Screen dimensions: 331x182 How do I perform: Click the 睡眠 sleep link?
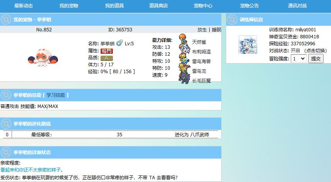pyautogui.click(x=217, y=29)
